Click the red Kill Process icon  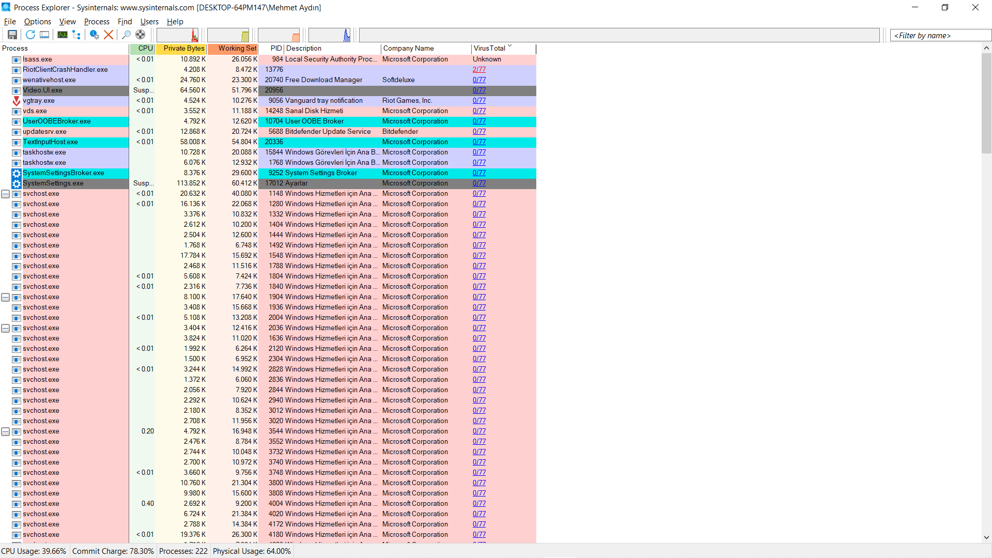[x=109, y=35]
